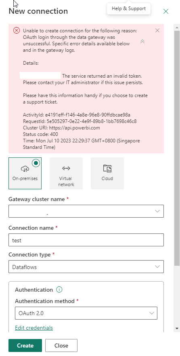Image resolution: width=180 pixels, height=356 pixels.
Task: Click the New connection heading
Action: (38, 11)
